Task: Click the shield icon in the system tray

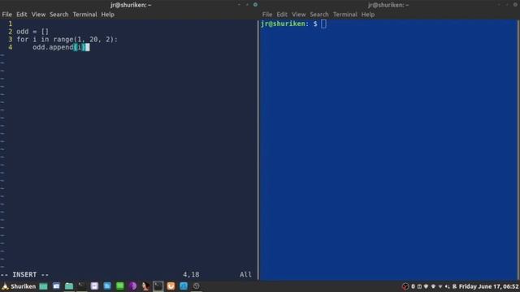Action: tap(426, 286)
